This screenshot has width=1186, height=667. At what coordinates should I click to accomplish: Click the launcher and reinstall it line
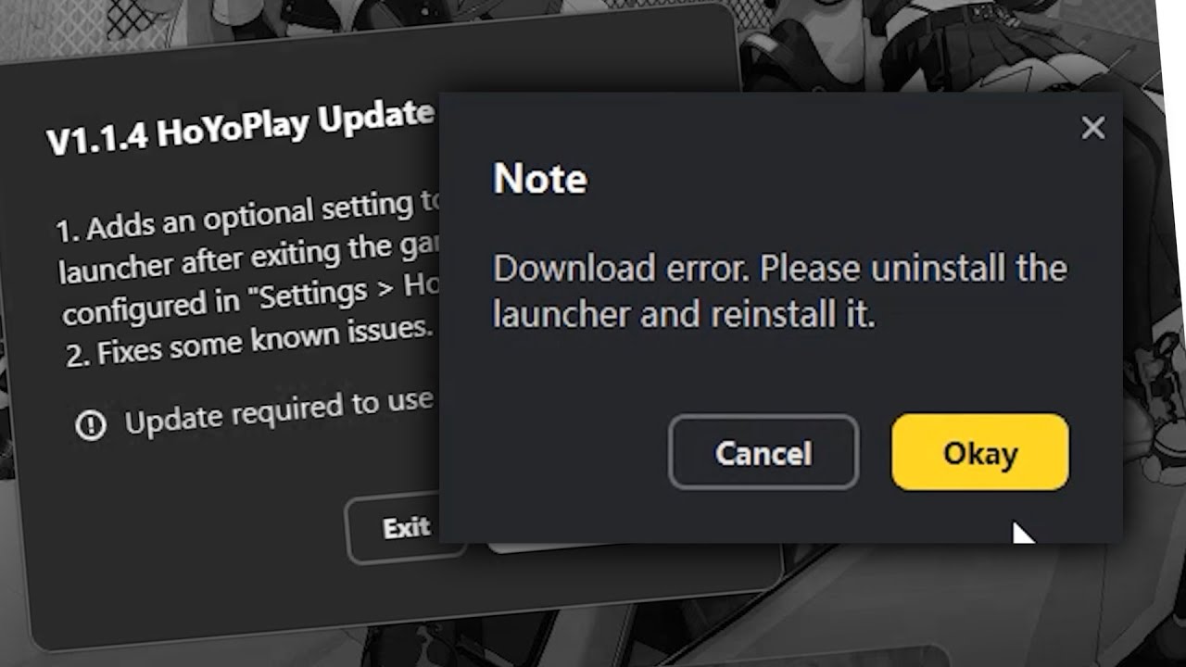click(x=684, y=315)
